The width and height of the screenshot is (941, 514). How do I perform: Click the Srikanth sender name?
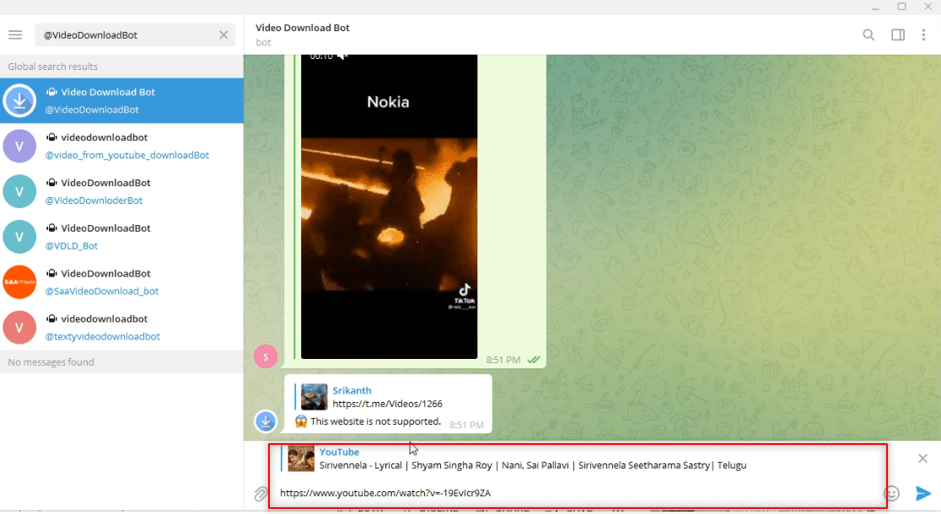point(352,390)
